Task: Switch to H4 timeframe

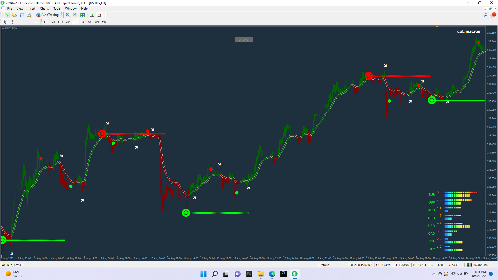Action: pyautogui.click(x=82, y=22)
